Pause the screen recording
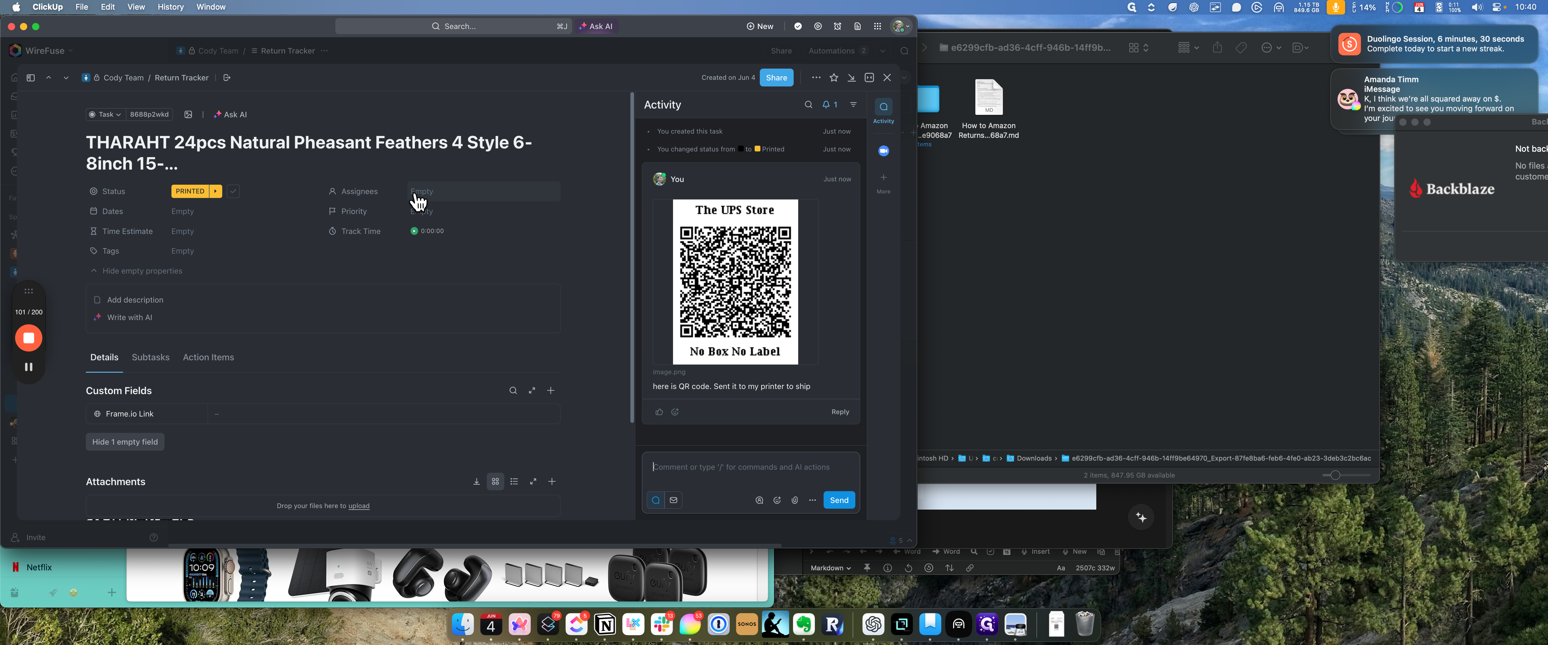Image resolution: width=1548 pixels, height=645 pixels. [x=28, y=367]
